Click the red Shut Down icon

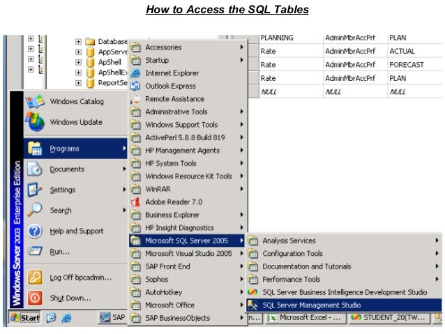(35, 298)
